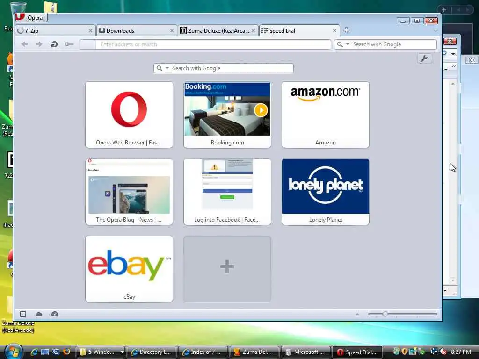The image size is (479, 359).
Task: Expand chevron overflow in background window
Action: (x=453, y=65)
